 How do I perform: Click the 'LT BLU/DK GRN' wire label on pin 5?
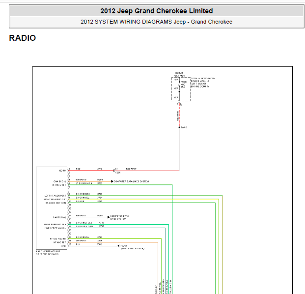click(x=84, y=183)
